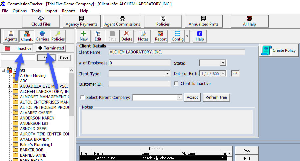
Task: Click the Email column header in Contacts
Action: (x=161, y=153)
